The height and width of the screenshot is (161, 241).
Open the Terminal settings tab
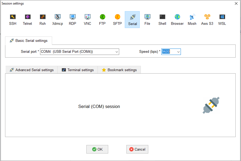pyautogui.click(x=78, y=70)
